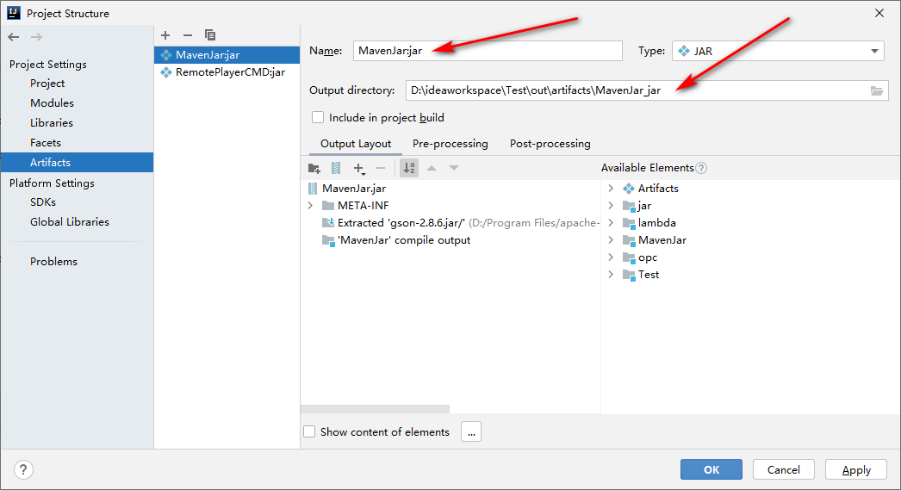
Task: Copy the selected artifact
Action: [x=210, y=35]
